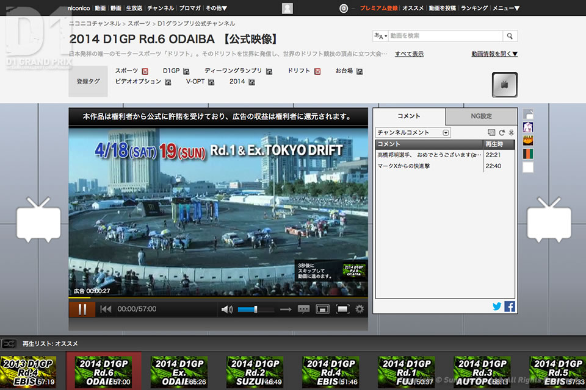Viewport: 586px width, 390px height.
Task: Open the プレミアム登録 link
Action: pyautogui.click(x=378, y=8)
